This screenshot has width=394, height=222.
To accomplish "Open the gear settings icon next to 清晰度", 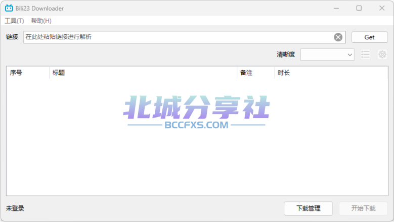I will (x=382, y=54).
